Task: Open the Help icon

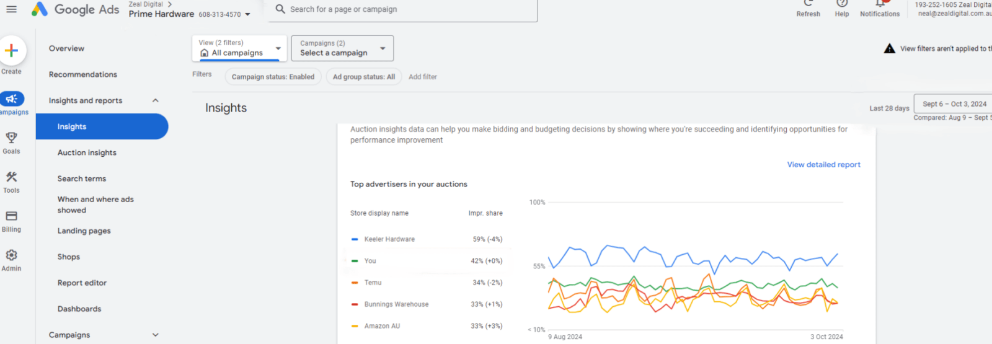Action: tap(842, 3)
